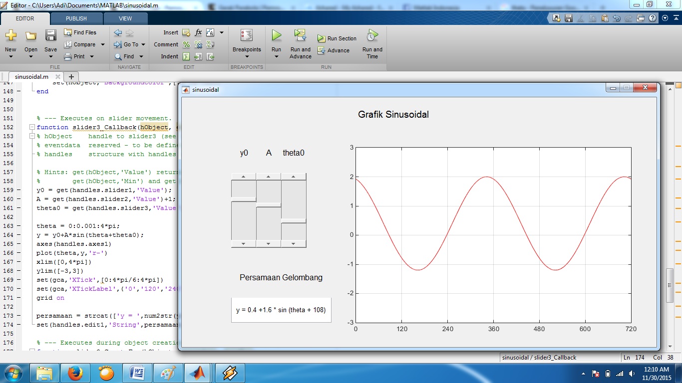This screenshot has width=682, height=383.
Task: Open MATLAB from the Windows taskbar
Action: point(197,373)
